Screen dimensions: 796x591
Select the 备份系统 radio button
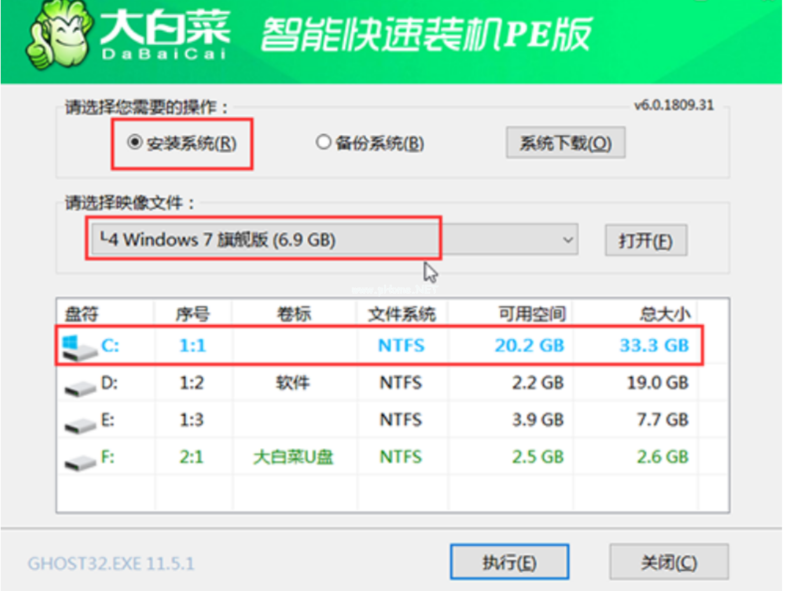tap(322, 143)
